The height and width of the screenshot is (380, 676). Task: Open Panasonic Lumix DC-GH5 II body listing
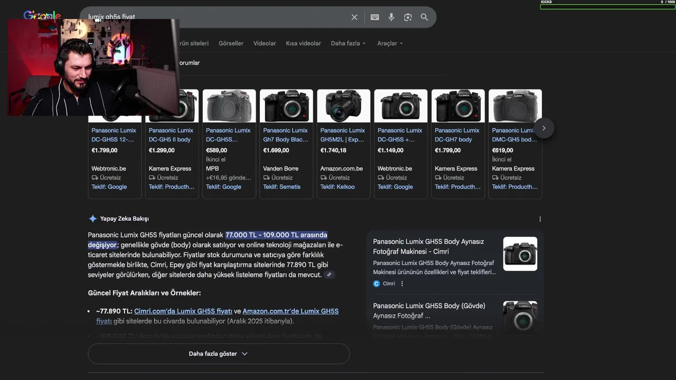tap(171, 135)
